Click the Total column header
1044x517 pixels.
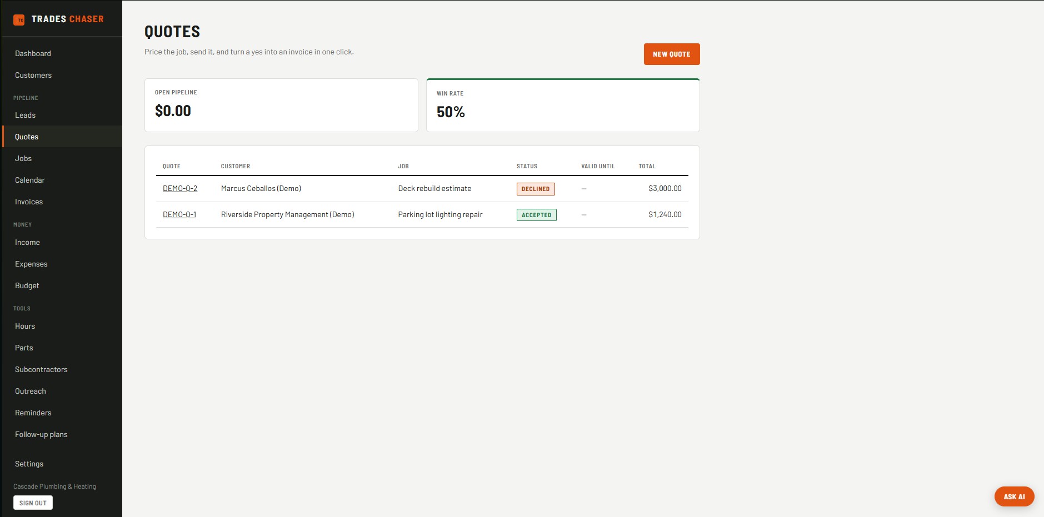[x=647, y=166]
